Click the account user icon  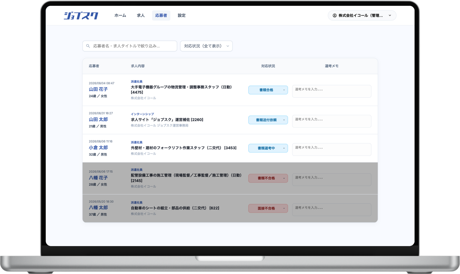point(335,15)
